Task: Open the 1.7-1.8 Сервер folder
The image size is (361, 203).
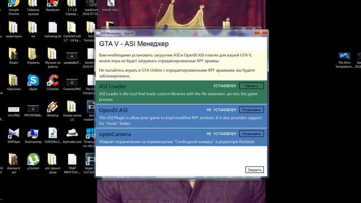Action: pos(72,7)
